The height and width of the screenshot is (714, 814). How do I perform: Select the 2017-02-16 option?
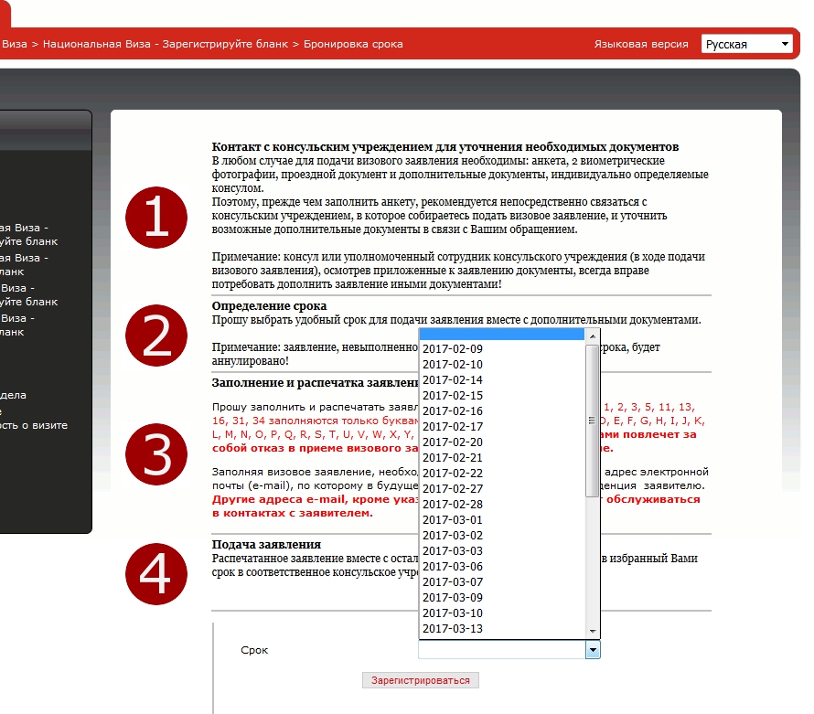tap(502, 411)
